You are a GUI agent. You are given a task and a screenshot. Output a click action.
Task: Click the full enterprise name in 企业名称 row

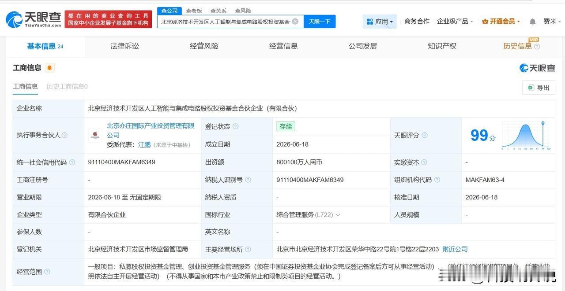tap(192, 108)
